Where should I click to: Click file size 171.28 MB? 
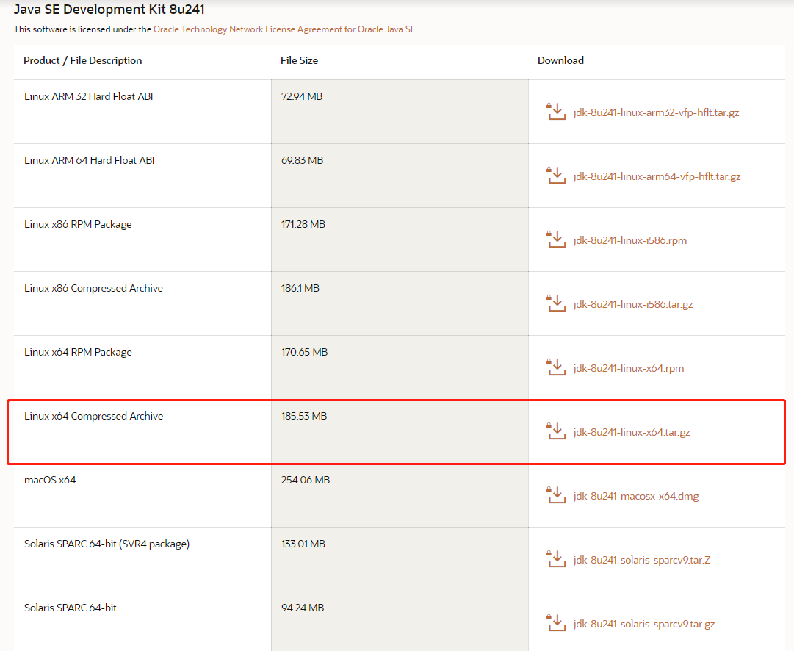[x=303, y=224]
